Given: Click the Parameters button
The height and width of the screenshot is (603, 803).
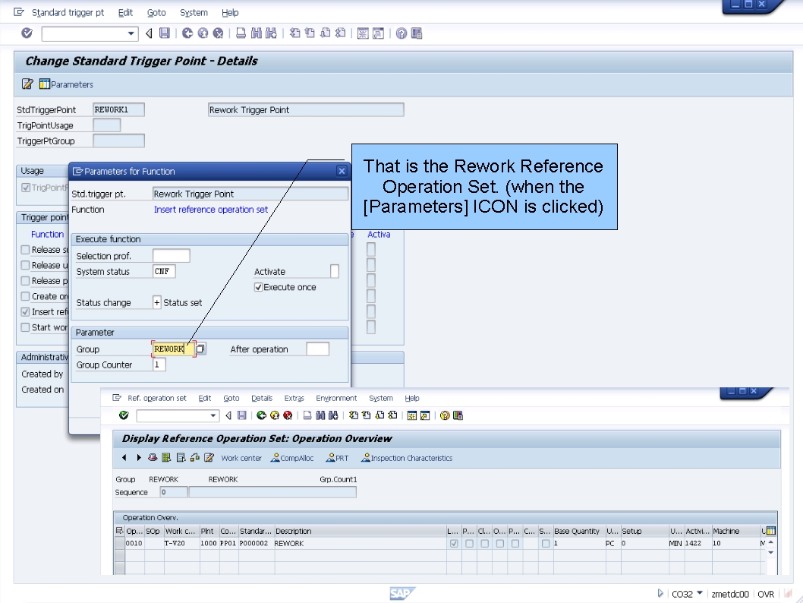Looking at the screenshot, I should pos(67,84).
